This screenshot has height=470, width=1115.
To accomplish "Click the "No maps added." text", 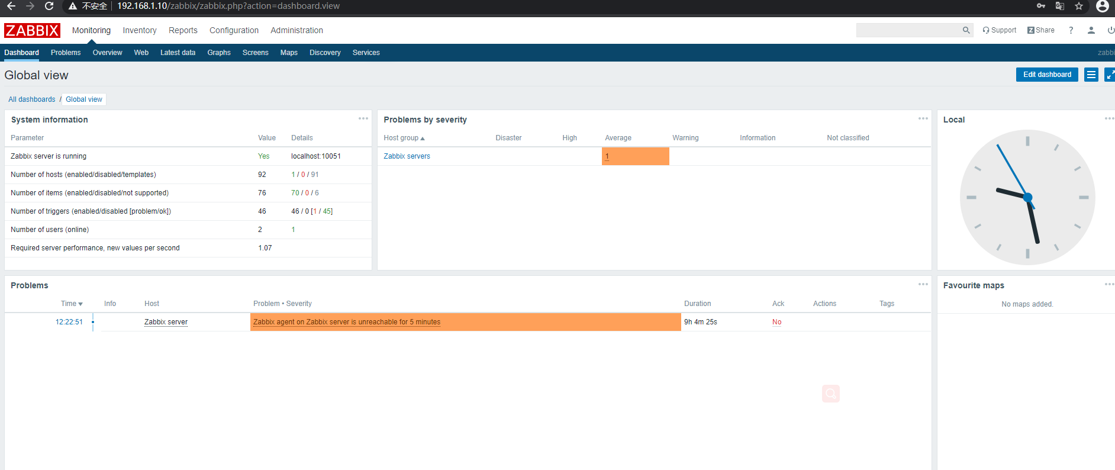I will point(1027,304).
